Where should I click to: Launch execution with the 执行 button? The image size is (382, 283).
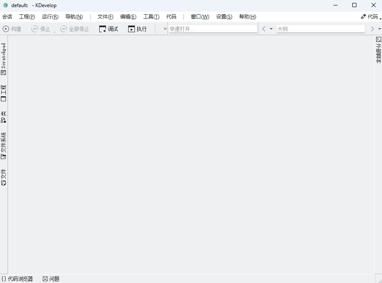coord(138,28)
